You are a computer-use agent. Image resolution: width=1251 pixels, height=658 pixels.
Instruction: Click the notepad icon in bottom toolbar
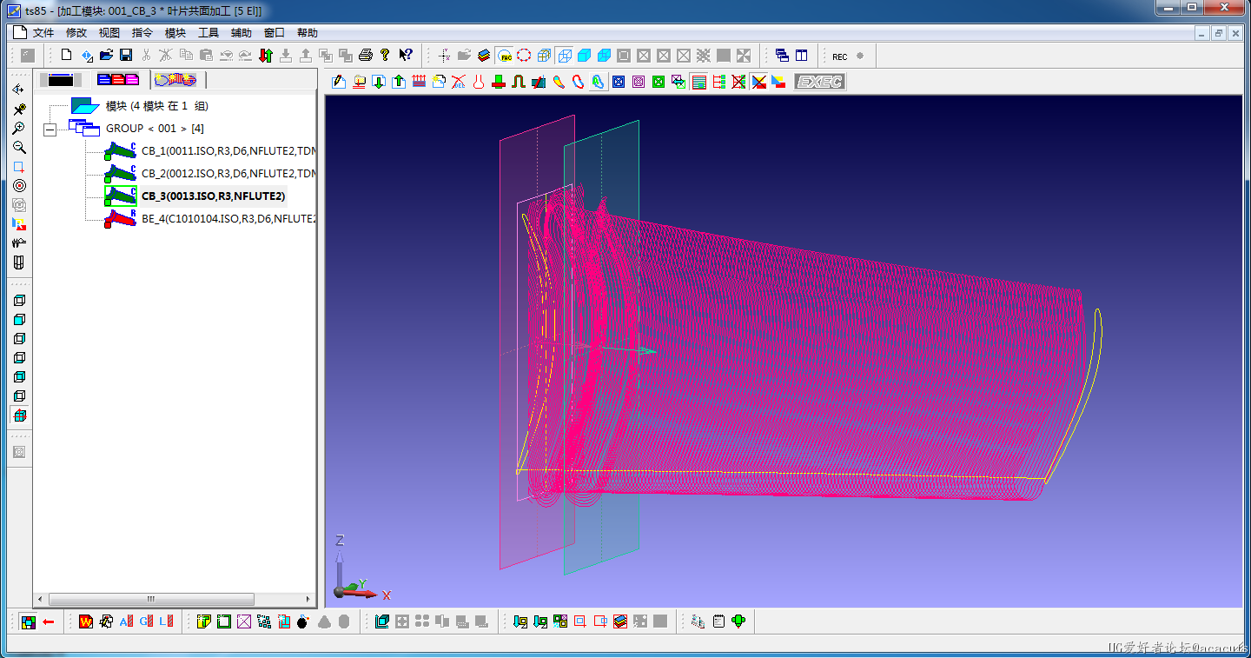(x=718, y=621)
